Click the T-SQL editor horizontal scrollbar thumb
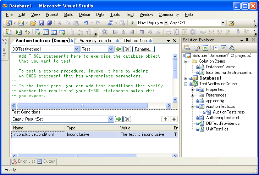Image resolution: width=259 pixels, height=175 pixels. 82,105
